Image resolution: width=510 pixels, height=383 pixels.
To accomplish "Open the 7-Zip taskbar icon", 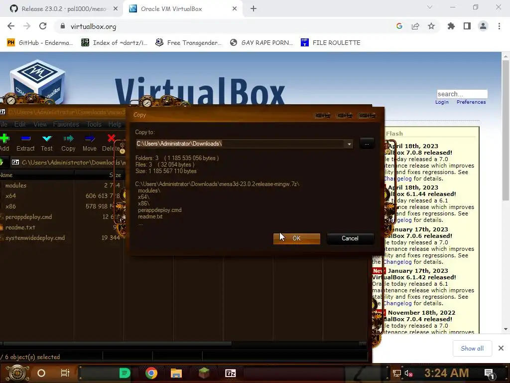I will [230, 373].
